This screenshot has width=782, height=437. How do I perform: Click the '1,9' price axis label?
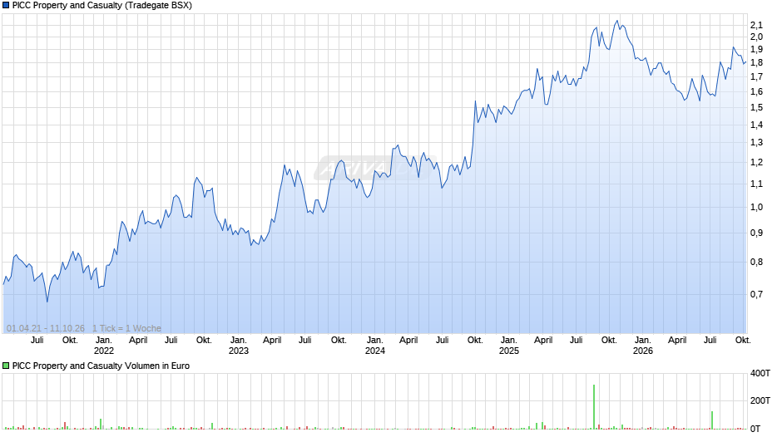point(756,49)
